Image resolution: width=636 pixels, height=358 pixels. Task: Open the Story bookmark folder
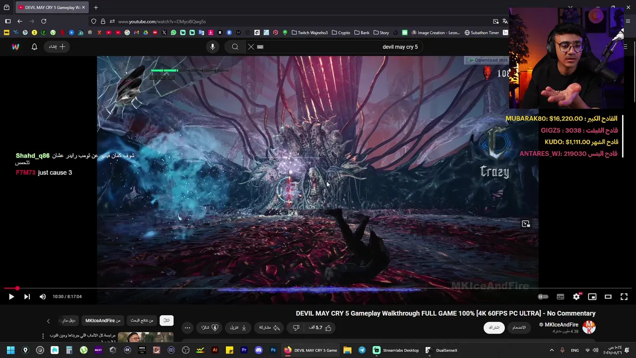[381, 33]
